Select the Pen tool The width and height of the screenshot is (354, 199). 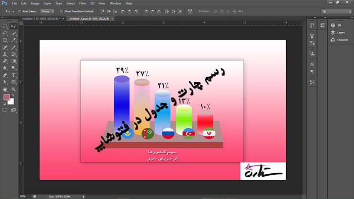[x=5, y=75]
